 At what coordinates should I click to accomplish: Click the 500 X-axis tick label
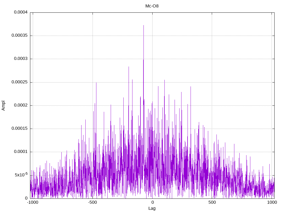[x=212, y=202]
